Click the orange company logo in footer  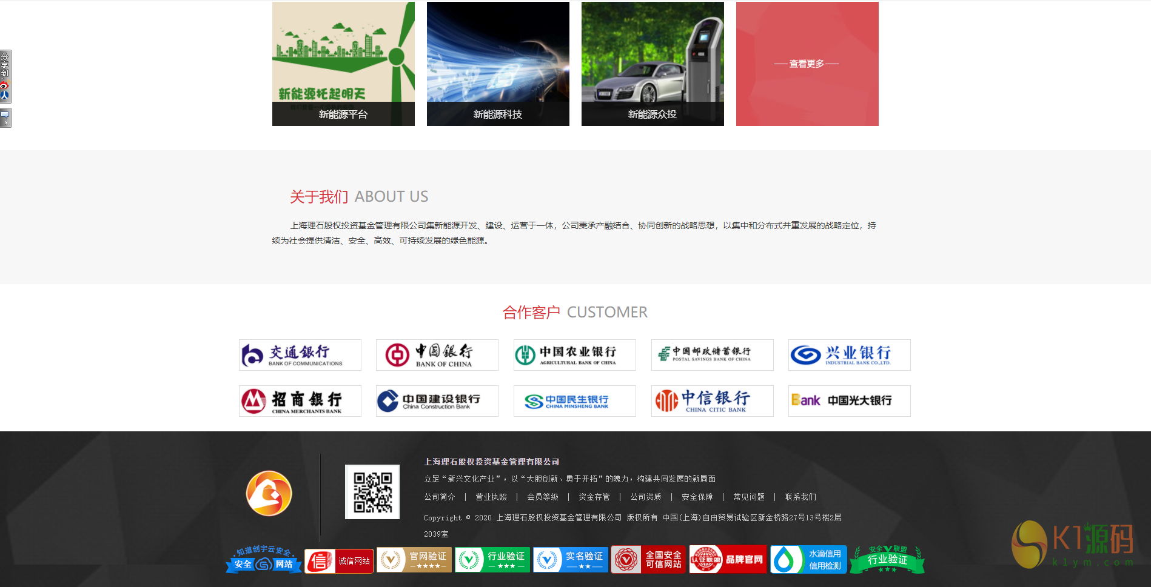pos(269,493)
